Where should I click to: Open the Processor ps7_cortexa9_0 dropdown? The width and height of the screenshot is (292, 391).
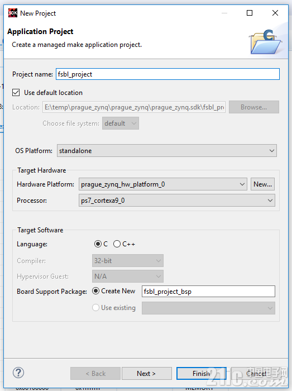point(177,201)
